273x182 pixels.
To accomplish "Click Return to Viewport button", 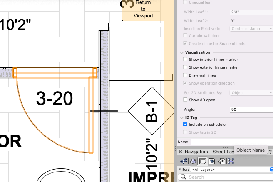I will [143, 9].
